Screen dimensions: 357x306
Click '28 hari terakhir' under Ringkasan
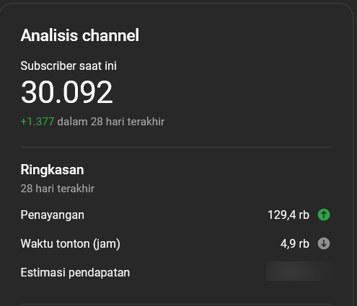click(58, 189)
